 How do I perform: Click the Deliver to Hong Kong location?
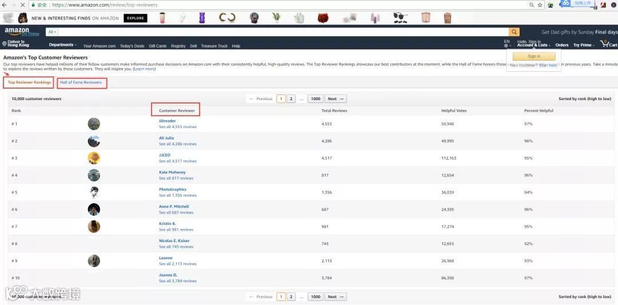pos(16,43)
